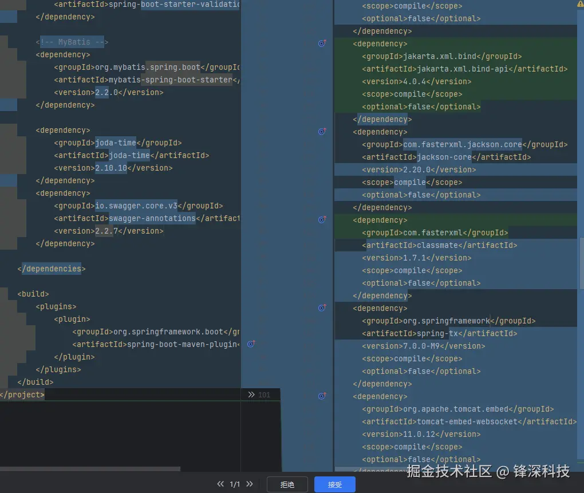Click the "<version>4.0.4</version>" line
Viewport: 584px width, 493px height.
417,81
